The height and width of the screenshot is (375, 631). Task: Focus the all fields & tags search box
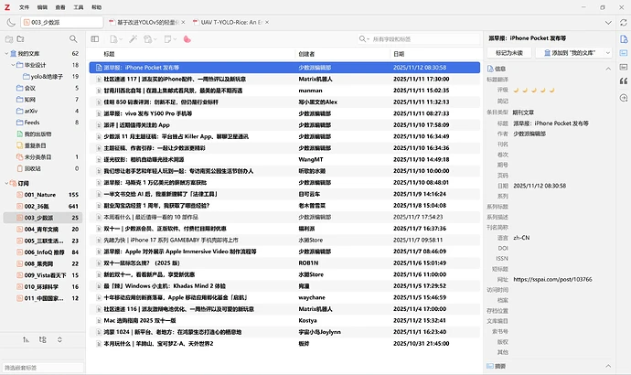point(425,39)
